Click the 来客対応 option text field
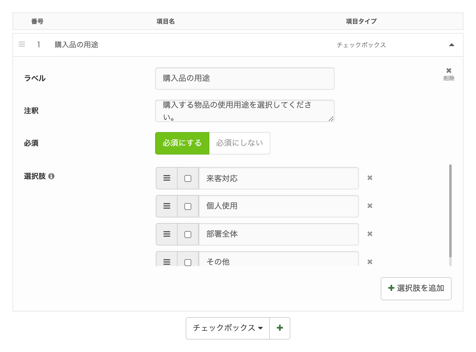Image resolution: width=476 pixels, height=352 pixels. (279, 178)
